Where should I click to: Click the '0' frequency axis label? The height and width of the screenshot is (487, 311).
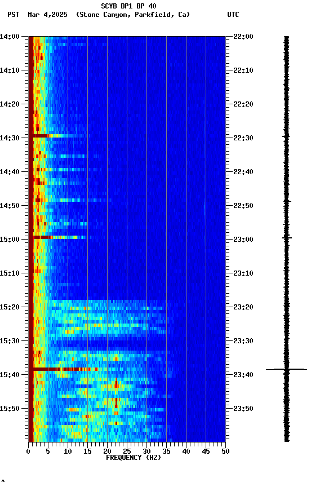28,451
